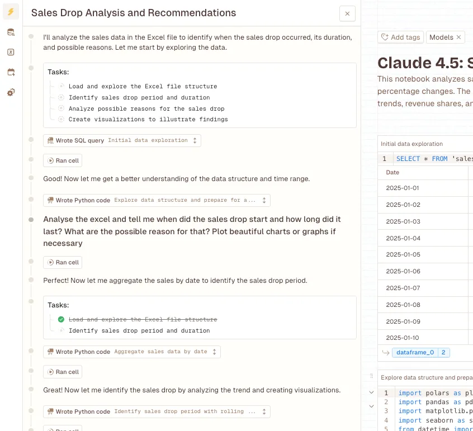The width and height of the screenshot is (473, 431).
Task: Click the Add tags button
Action: click(x=400, y=37)
